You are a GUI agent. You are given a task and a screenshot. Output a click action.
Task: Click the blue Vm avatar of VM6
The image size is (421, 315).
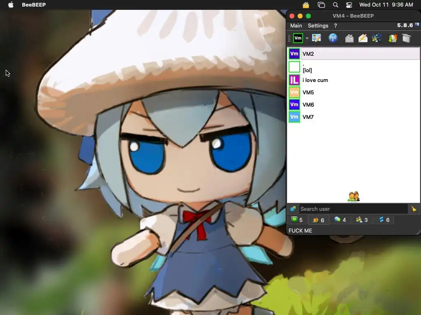pos(294,105)
